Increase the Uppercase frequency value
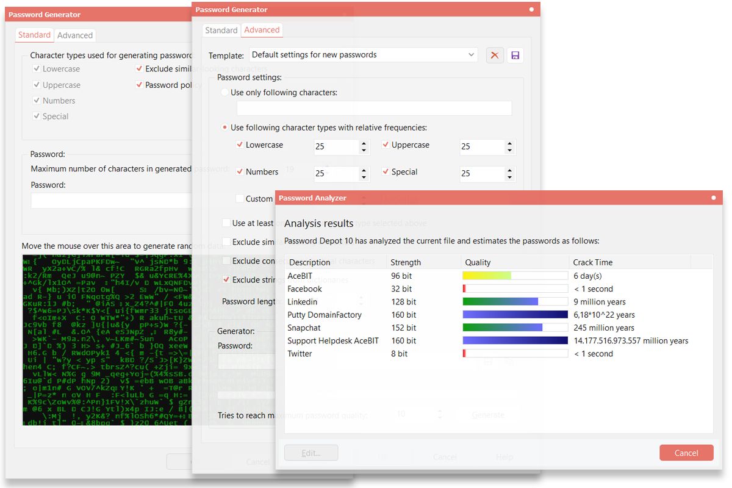 [x=510, y=143]
